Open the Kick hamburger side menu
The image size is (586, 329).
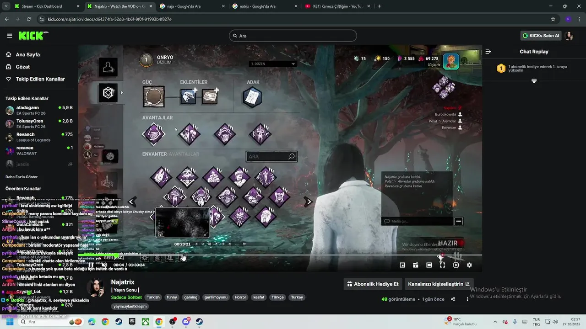click(10, 36)
